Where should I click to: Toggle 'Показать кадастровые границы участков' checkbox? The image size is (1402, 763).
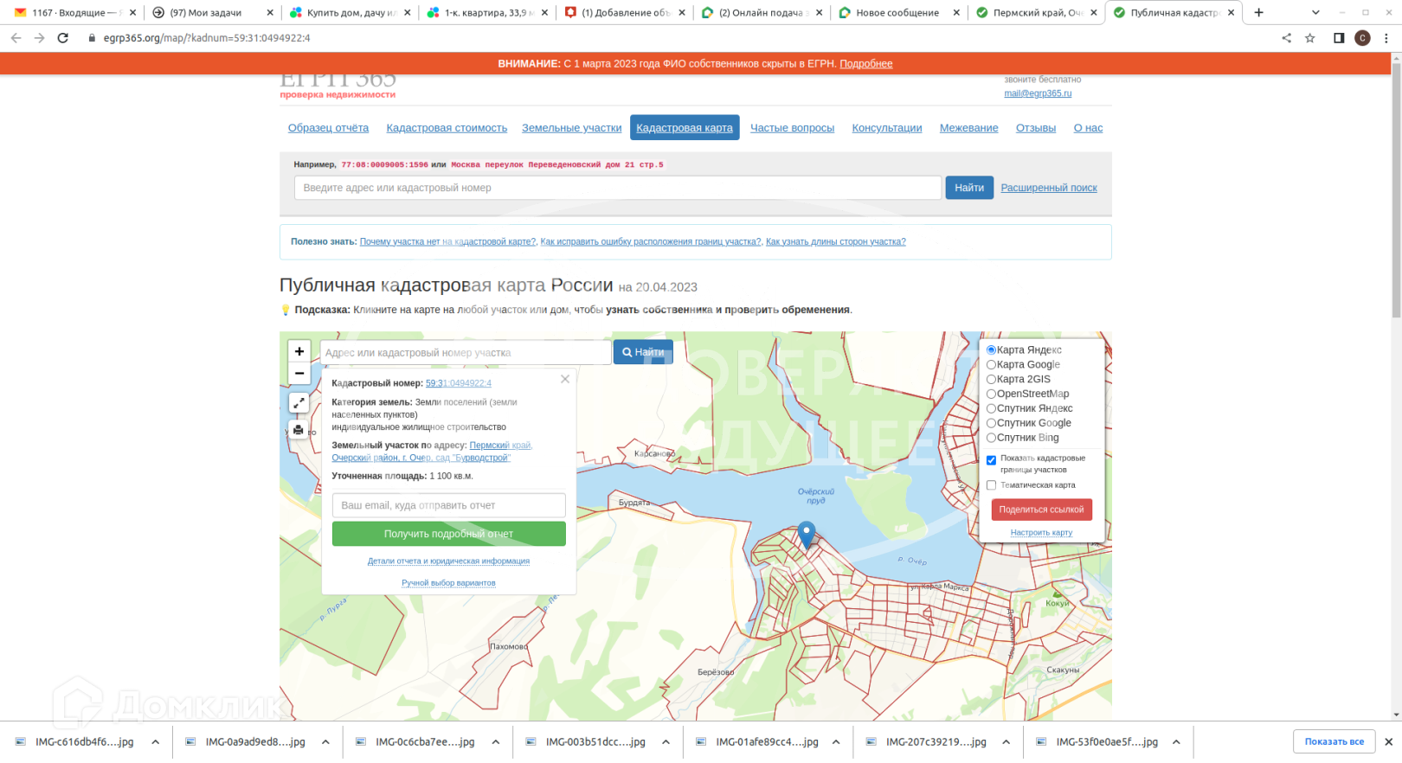(992, 460)
